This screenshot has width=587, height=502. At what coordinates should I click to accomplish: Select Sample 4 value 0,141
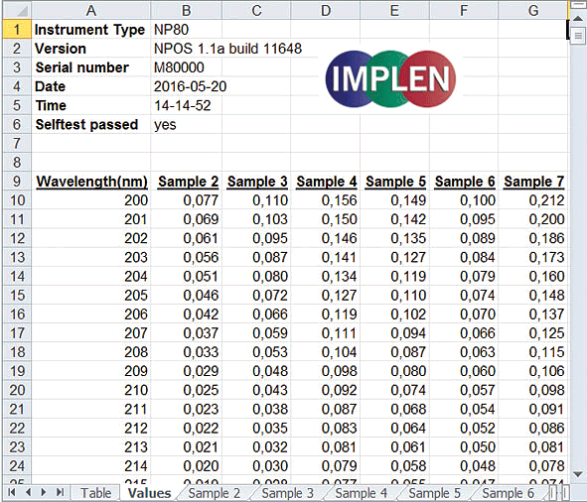[x=326, y=257]
